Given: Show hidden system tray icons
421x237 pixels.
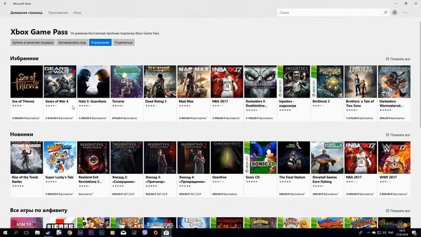Looking at the screenshot, I should point(368,232).
